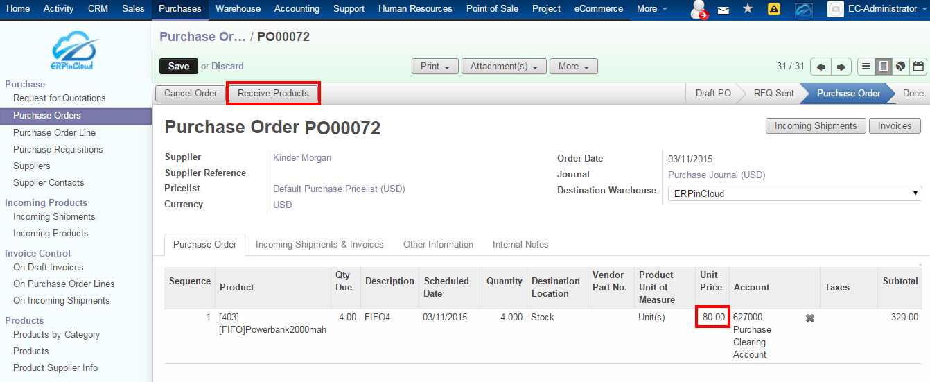
Task: Click the Purchase Or… breadcrumb link
Action: click(x=202, y=37)
